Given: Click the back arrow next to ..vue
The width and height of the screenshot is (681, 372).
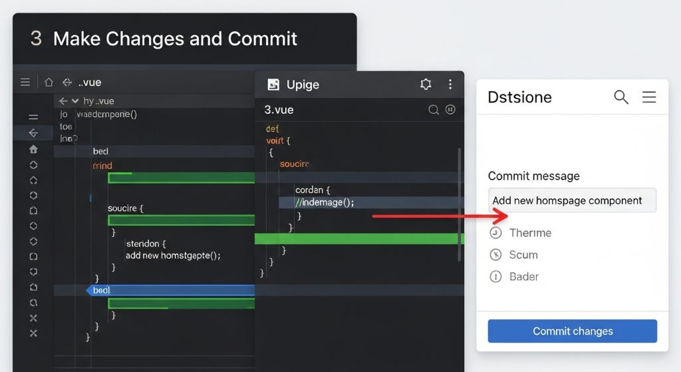Looking at the screenshot, I should tap(67, 82).
